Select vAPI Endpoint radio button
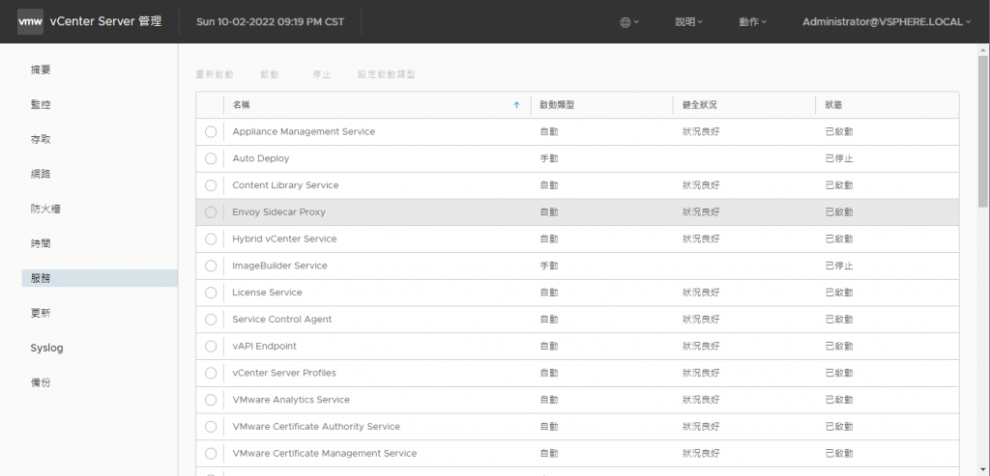Screen dimensions: 990x476 point(211,346)
